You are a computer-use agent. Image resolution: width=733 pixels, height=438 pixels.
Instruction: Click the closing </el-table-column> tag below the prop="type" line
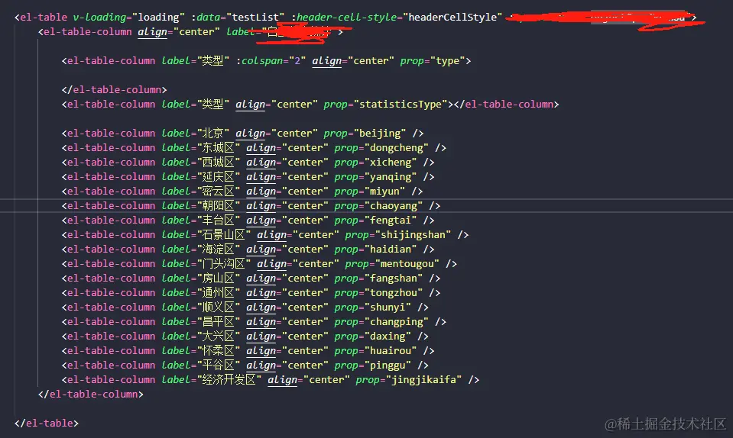point(114,89)
